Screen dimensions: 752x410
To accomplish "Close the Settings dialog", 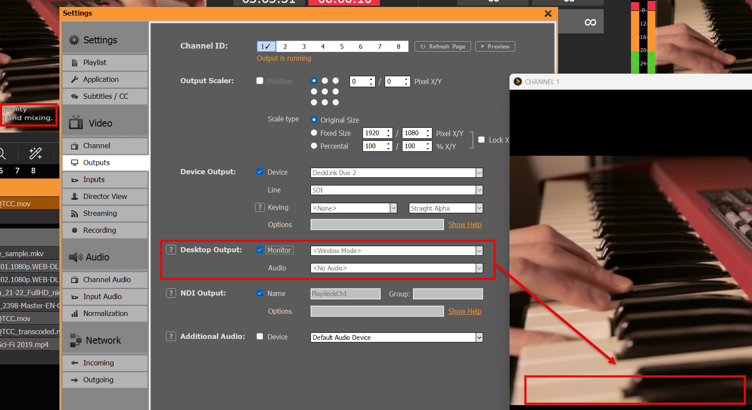I will [x=548, y=13].
